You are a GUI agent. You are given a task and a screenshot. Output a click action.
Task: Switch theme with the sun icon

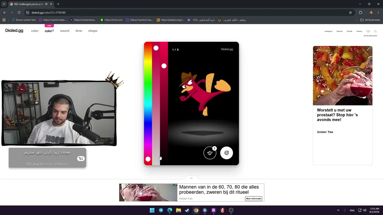click(x=375, y=31)
